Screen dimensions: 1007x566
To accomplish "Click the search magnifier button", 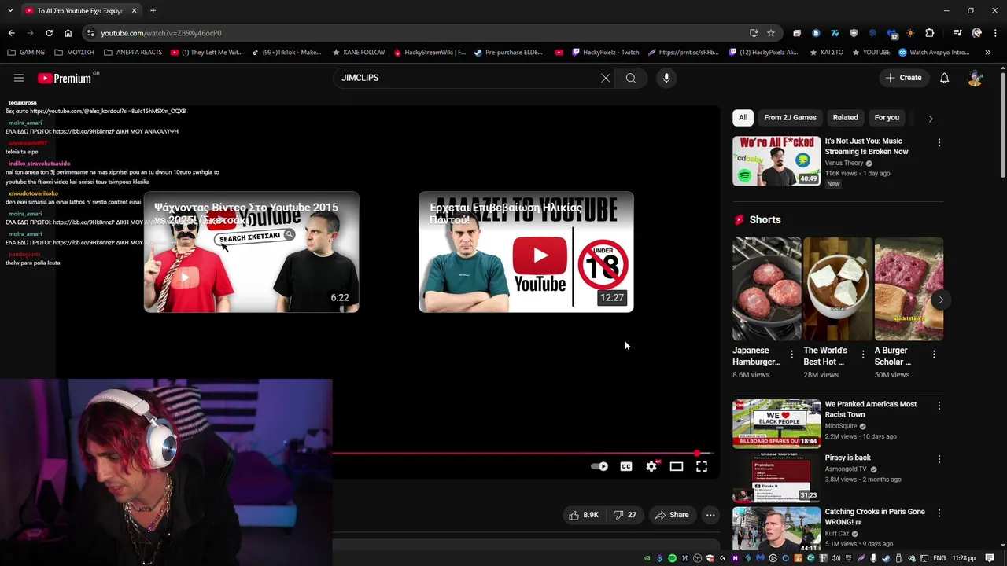I will click(x=631, y=78).
